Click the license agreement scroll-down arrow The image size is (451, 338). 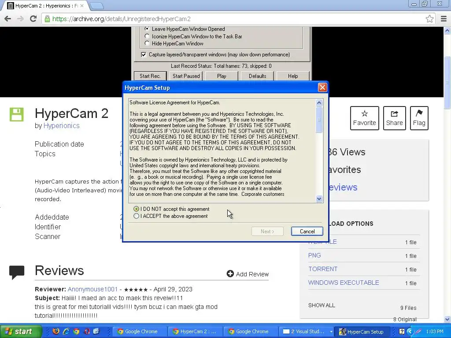pos(319,198)
